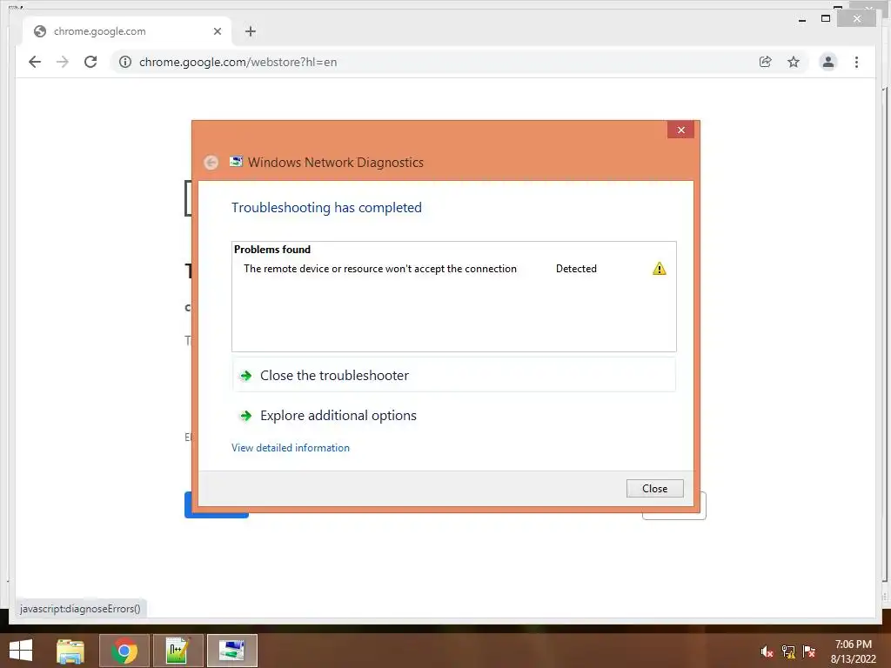Click the Detected status text
The image size is (891, 668).
tap(576, 269)
